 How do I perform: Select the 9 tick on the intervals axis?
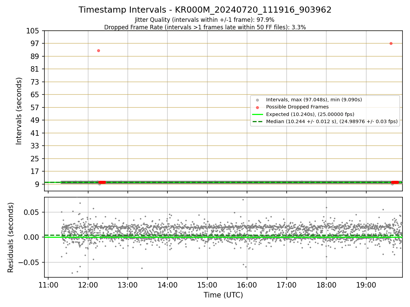37,184
